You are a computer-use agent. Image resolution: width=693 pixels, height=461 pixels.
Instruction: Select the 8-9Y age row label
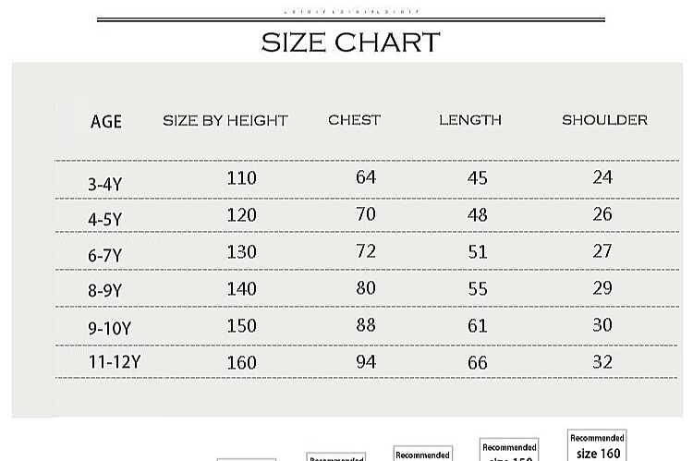pos(104,291)
